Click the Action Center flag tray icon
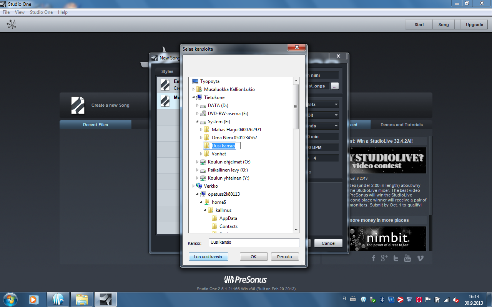 428,299
